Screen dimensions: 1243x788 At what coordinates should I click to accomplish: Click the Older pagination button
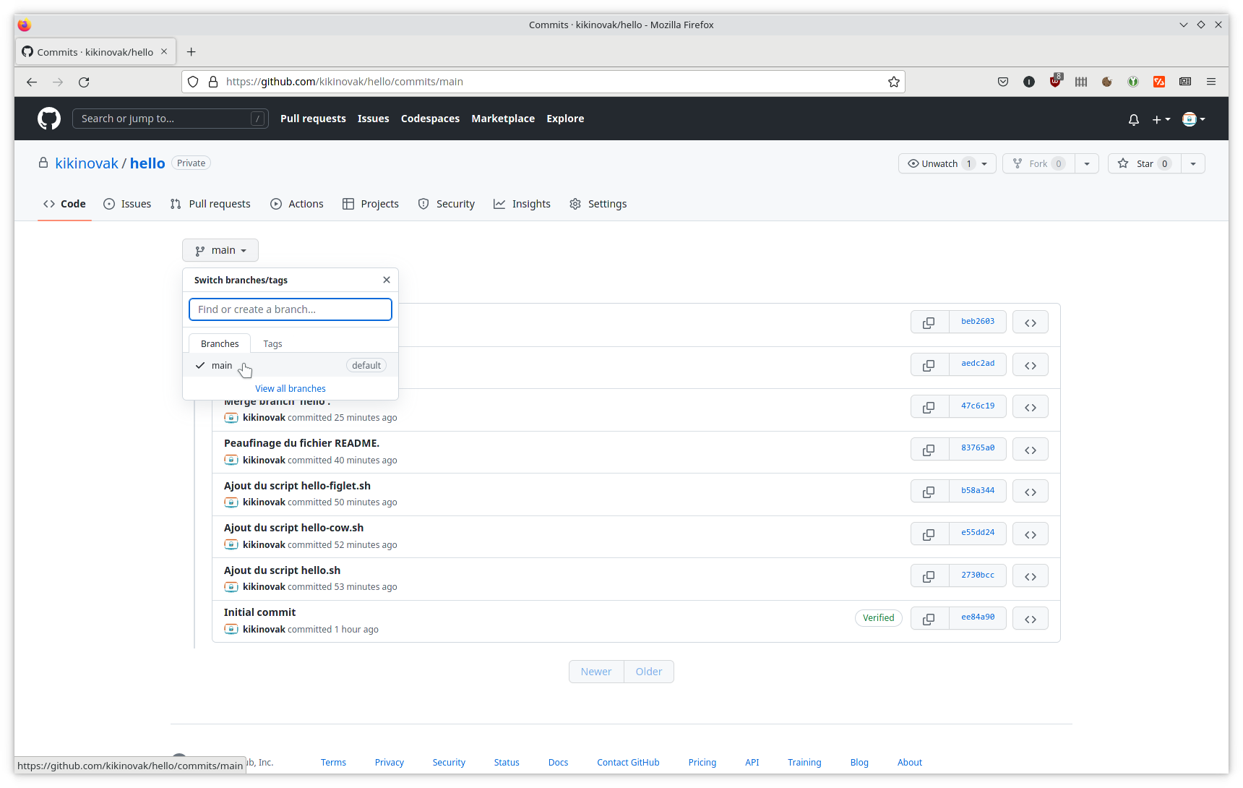click(649, 672)
